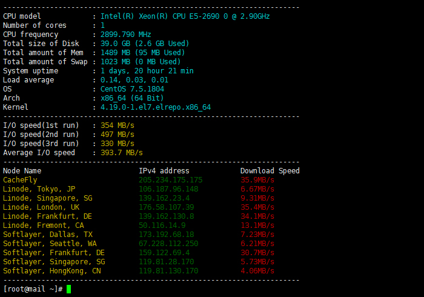
Task: Click the 'Kernel' label
Action: (15, 107)
